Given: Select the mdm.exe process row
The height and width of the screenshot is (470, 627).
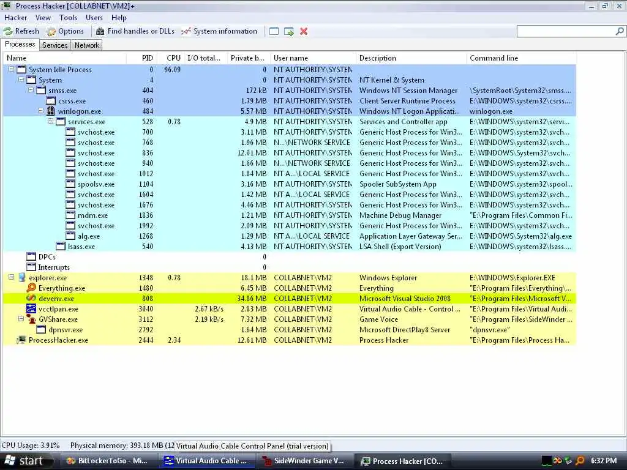Looking at the screenshot, I should pos(290,215).
